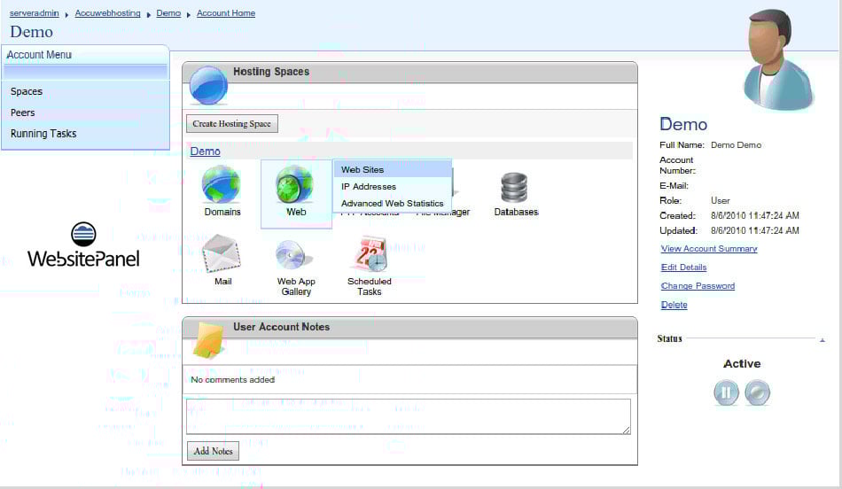842x489 pixels.
Task: Go to Account Home in the breadcrumb
Action: (x=226, y=13)
